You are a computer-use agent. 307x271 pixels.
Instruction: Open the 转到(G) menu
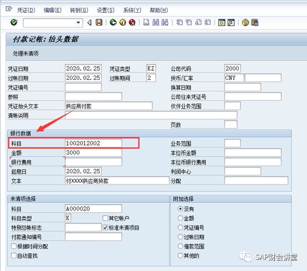79,10
